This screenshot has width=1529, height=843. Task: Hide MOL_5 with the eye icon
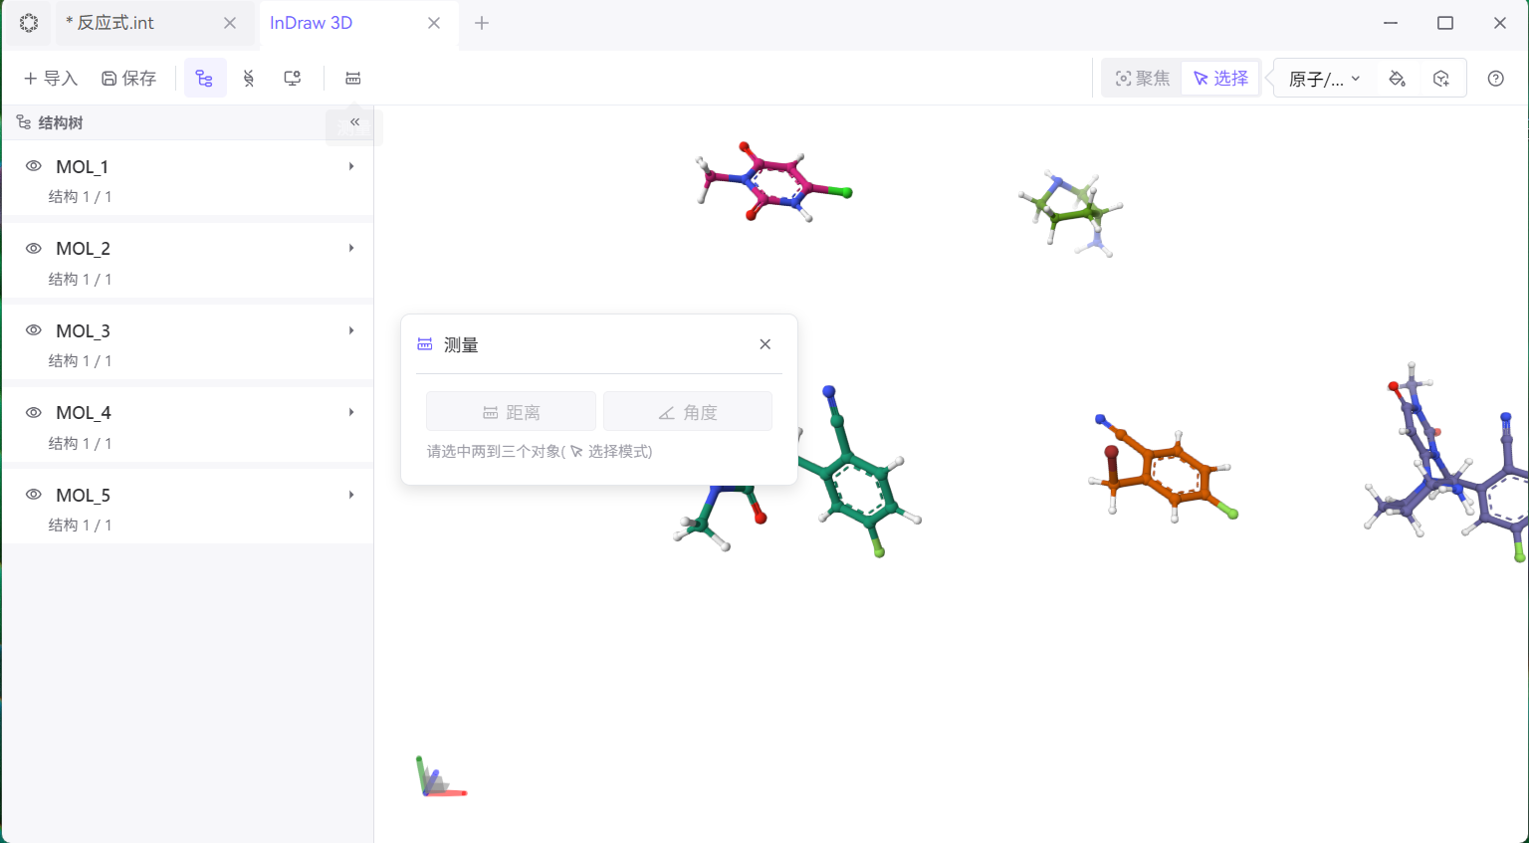[x=33, y=495]
